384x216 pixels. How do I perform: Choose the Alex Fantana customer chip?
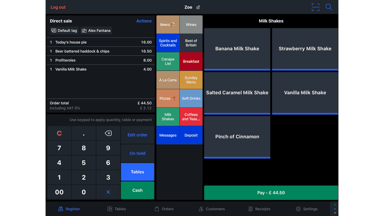(96, 31)
